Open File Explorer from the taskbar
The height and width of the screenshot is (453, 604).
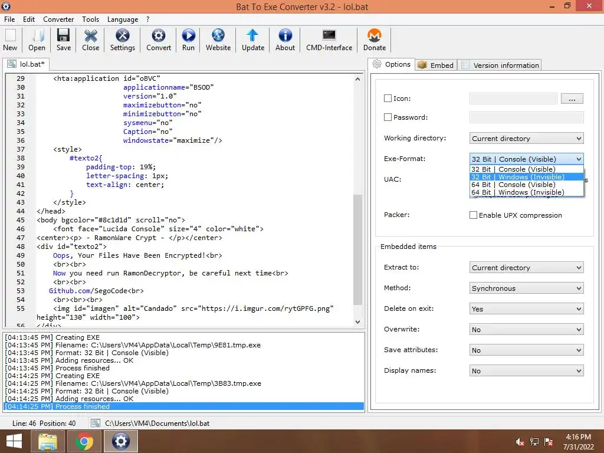tap(47, 441)
